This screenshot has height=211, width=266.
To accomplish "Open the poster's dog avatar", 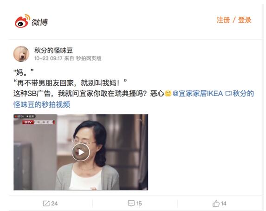I will point(21,54).
